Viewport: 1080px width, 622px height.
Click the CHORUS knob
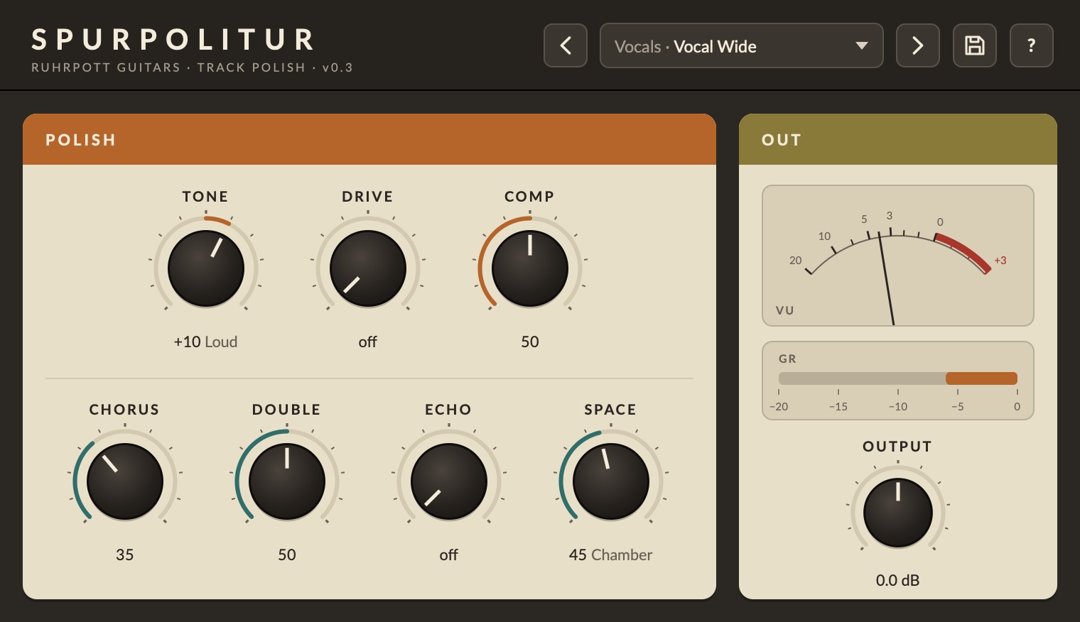tap(125, 481)
